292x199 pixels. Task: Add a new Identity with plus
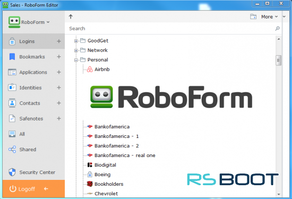click(x=59, y=88)
